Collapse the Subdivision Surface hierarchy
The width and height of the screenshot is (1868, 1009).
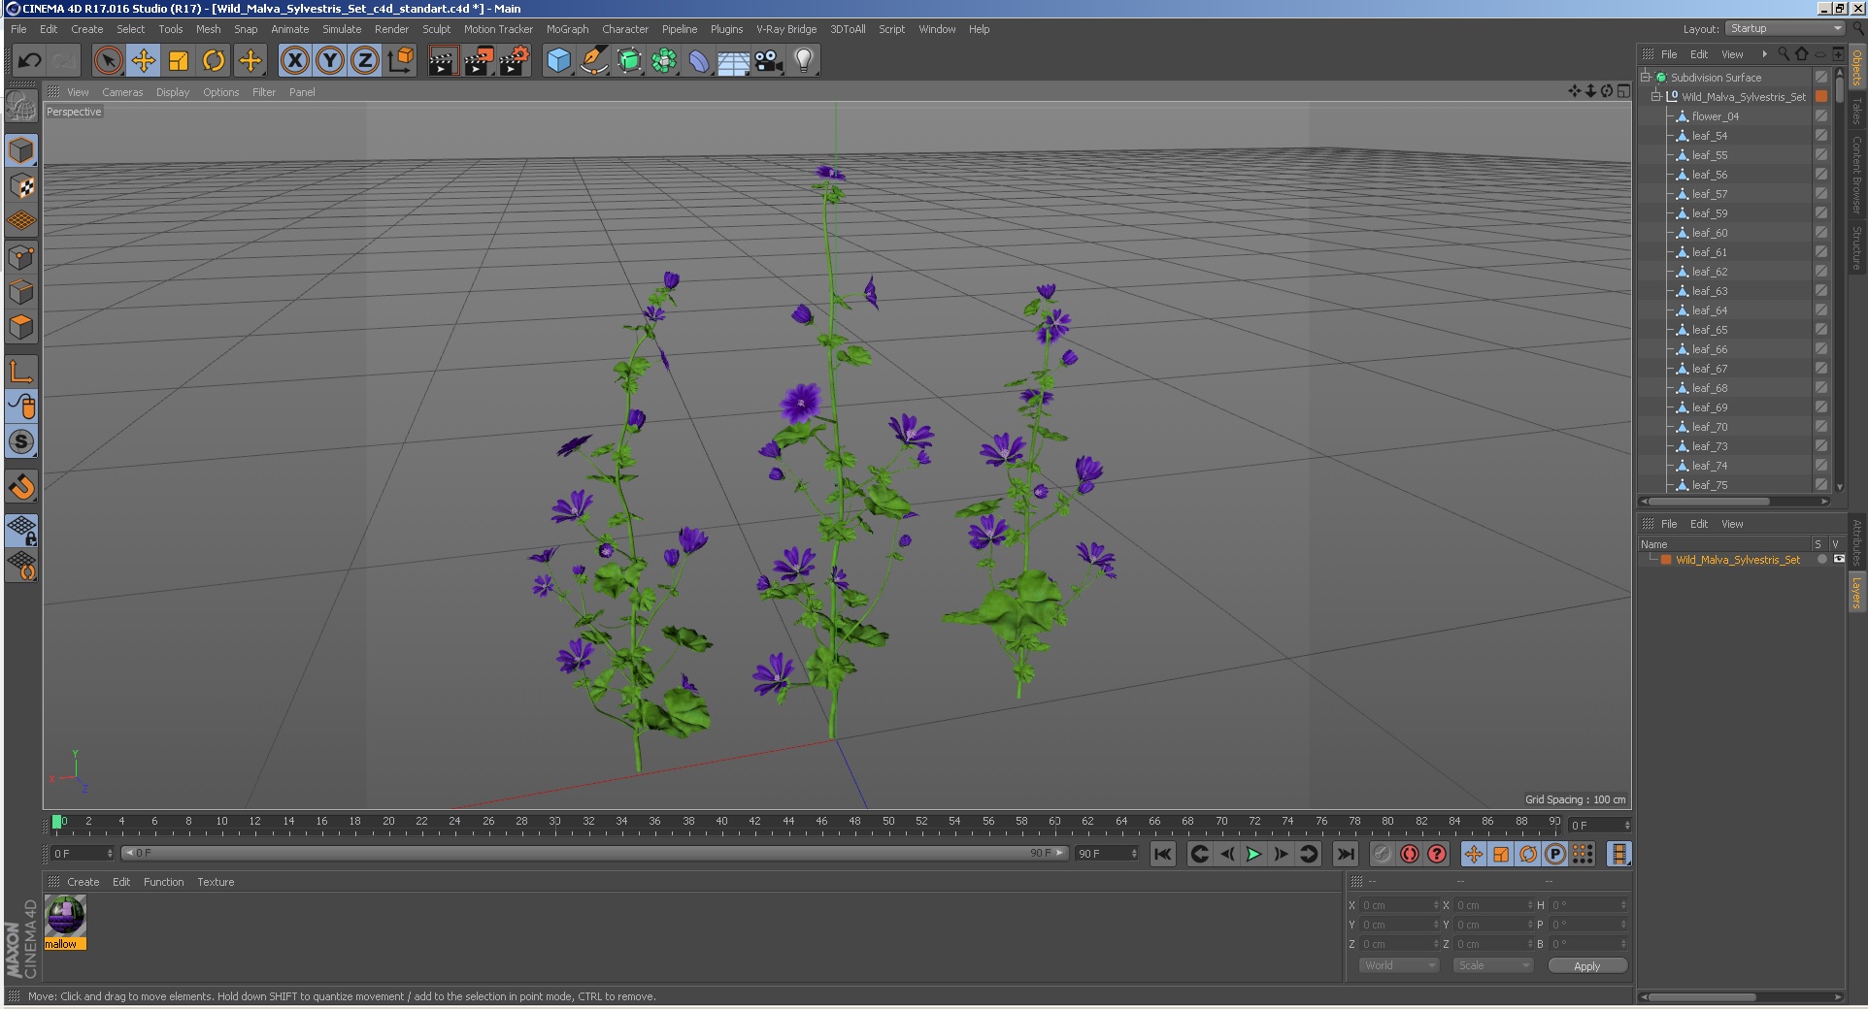pos(1645,77)
